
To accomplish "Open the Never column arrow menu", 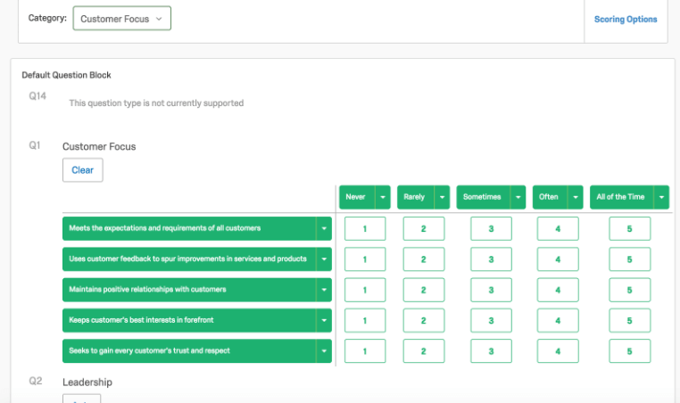I will 383,197.
